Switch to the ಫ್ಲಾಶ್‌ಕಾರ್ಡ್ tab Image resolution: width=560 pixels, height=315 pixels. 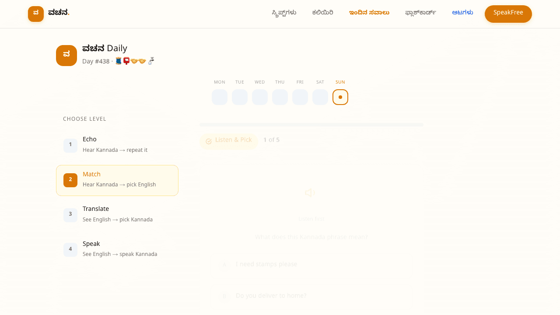(421, 13)
